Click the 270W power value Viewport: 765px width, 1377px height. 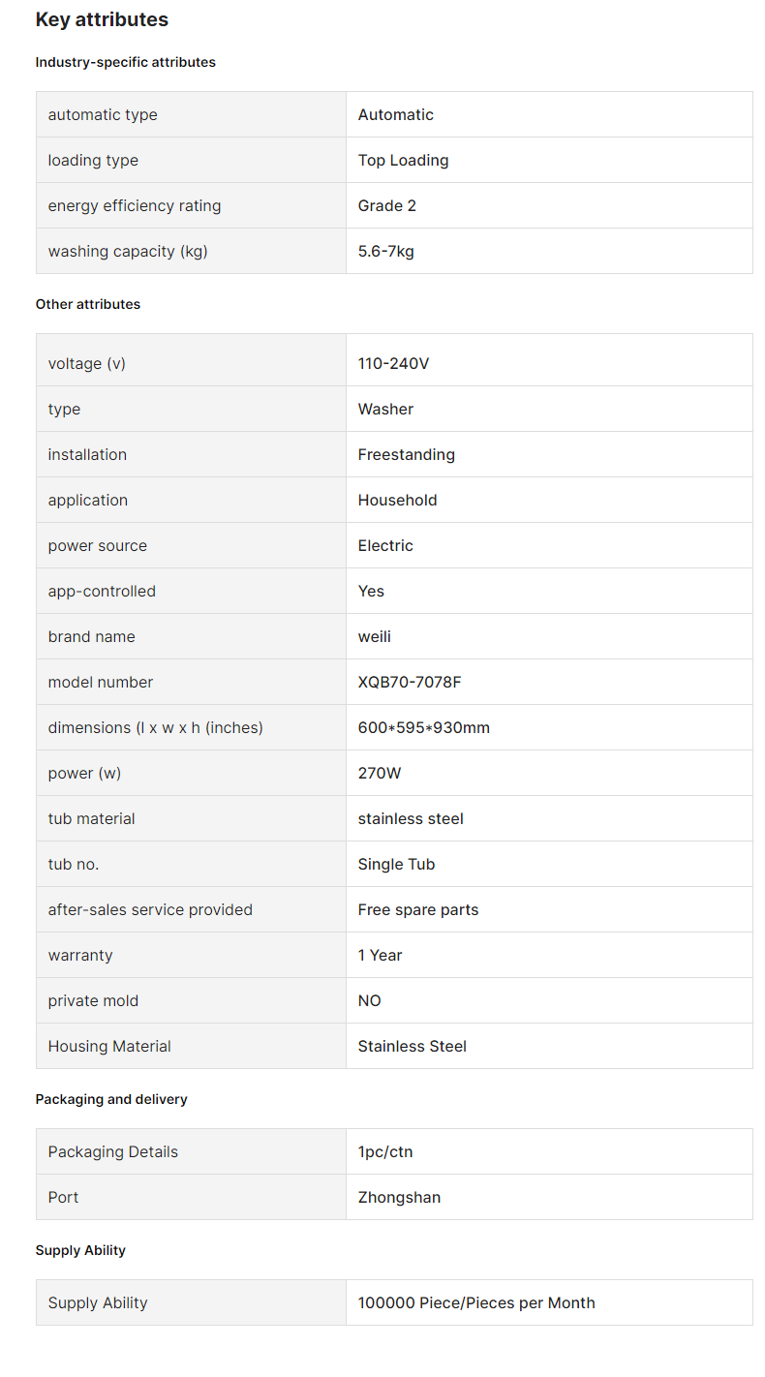pos(380,773)
